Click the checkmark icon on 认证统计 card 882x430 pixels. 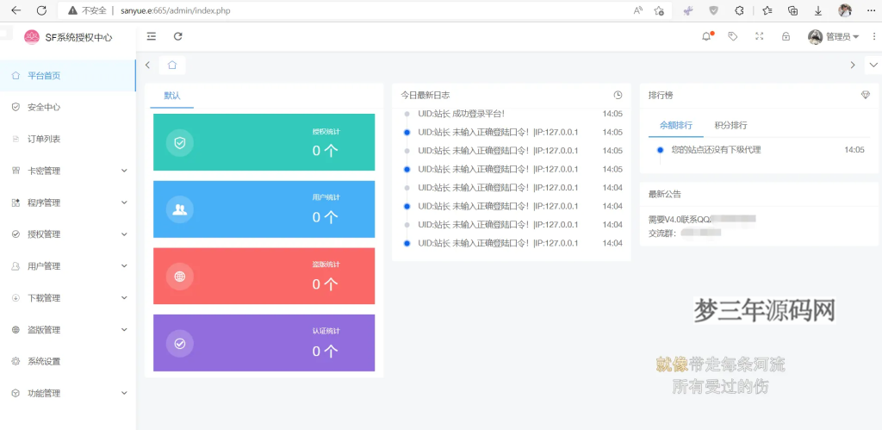(180, 343)
